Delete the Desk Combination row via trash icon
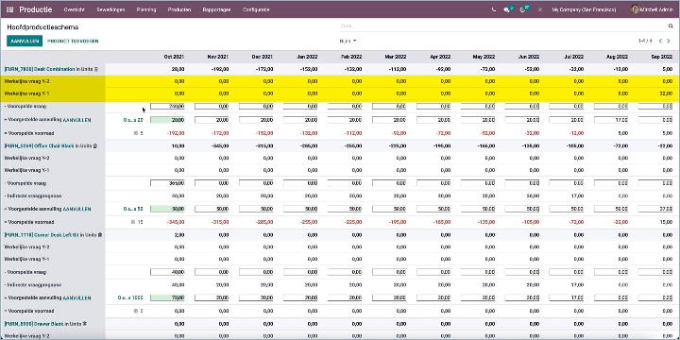 [x=96, y=69]
